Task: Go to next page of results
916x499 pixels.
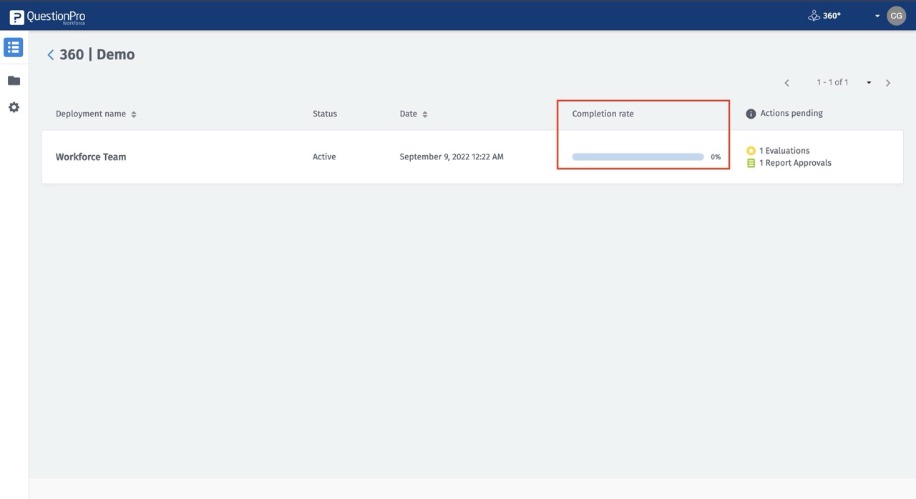Action: coord(888,83)
